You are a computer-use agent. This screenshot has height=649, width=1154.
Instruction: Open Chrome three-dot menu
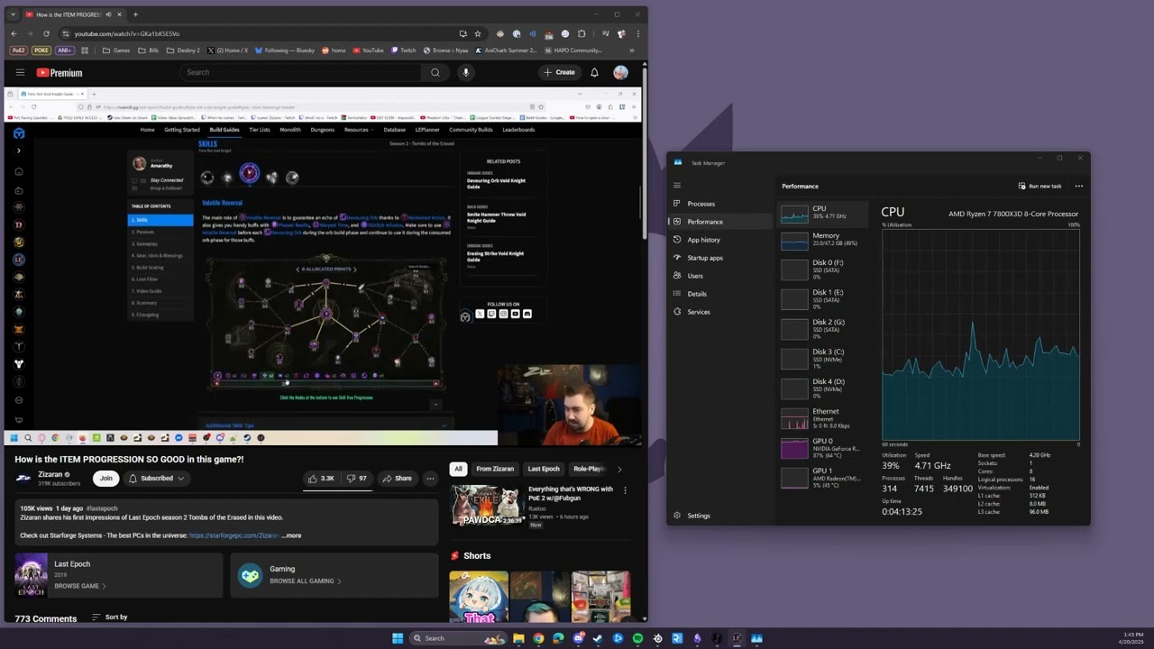pyautogui.click(x=637, y=33)
